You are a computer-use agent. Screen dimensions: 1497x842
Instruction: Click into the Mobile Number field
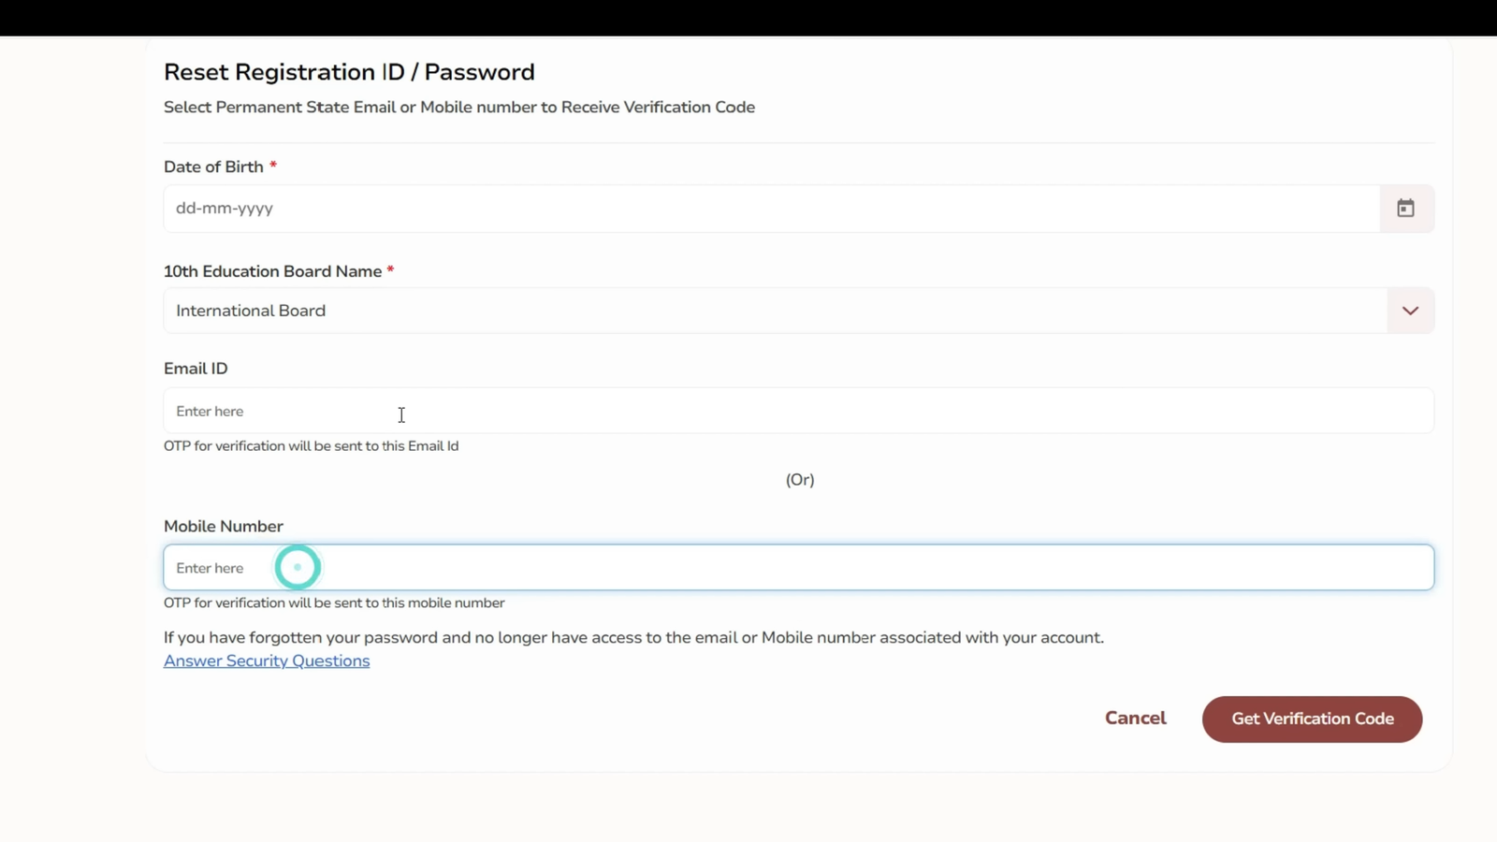tap(795, 568)
